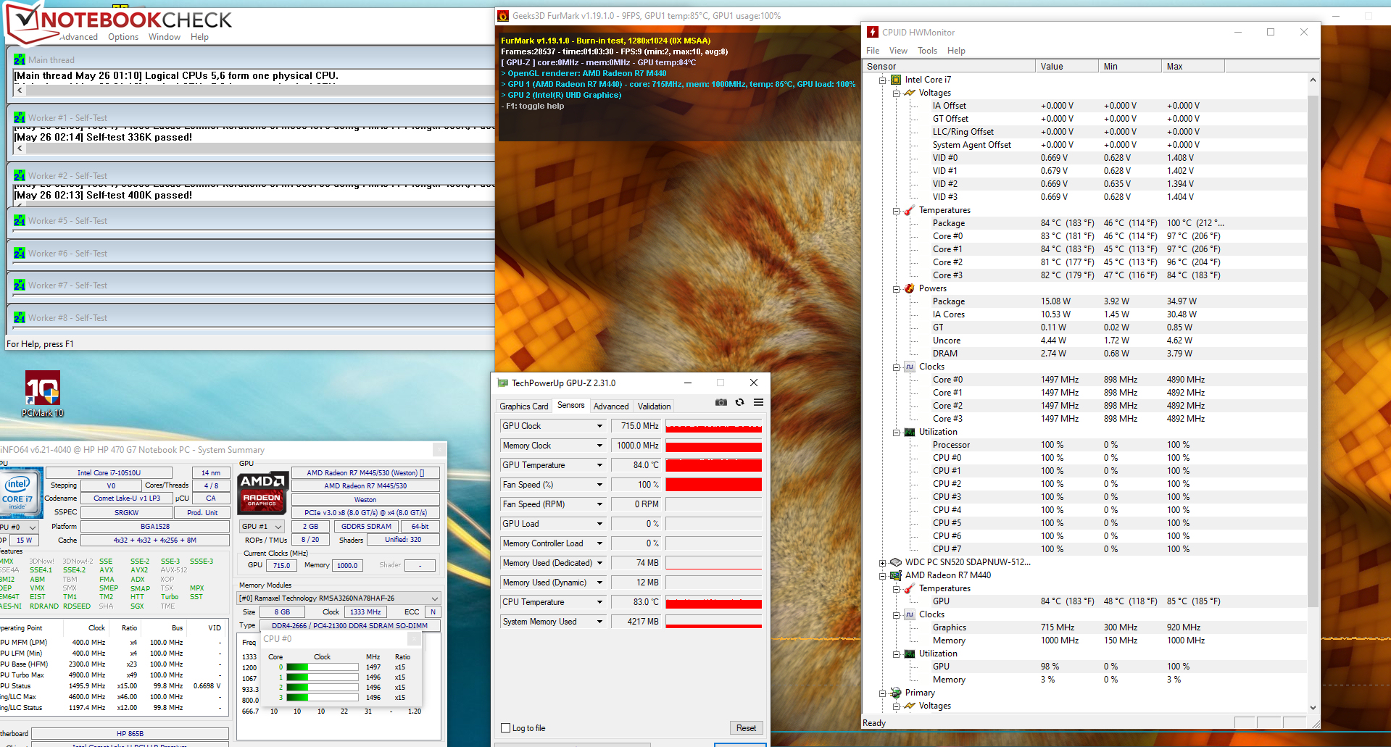The height and width of the screenshot is (747, 1391).
Task: Open the Memory Clock sensor dropdown
Action: point(599,446)
